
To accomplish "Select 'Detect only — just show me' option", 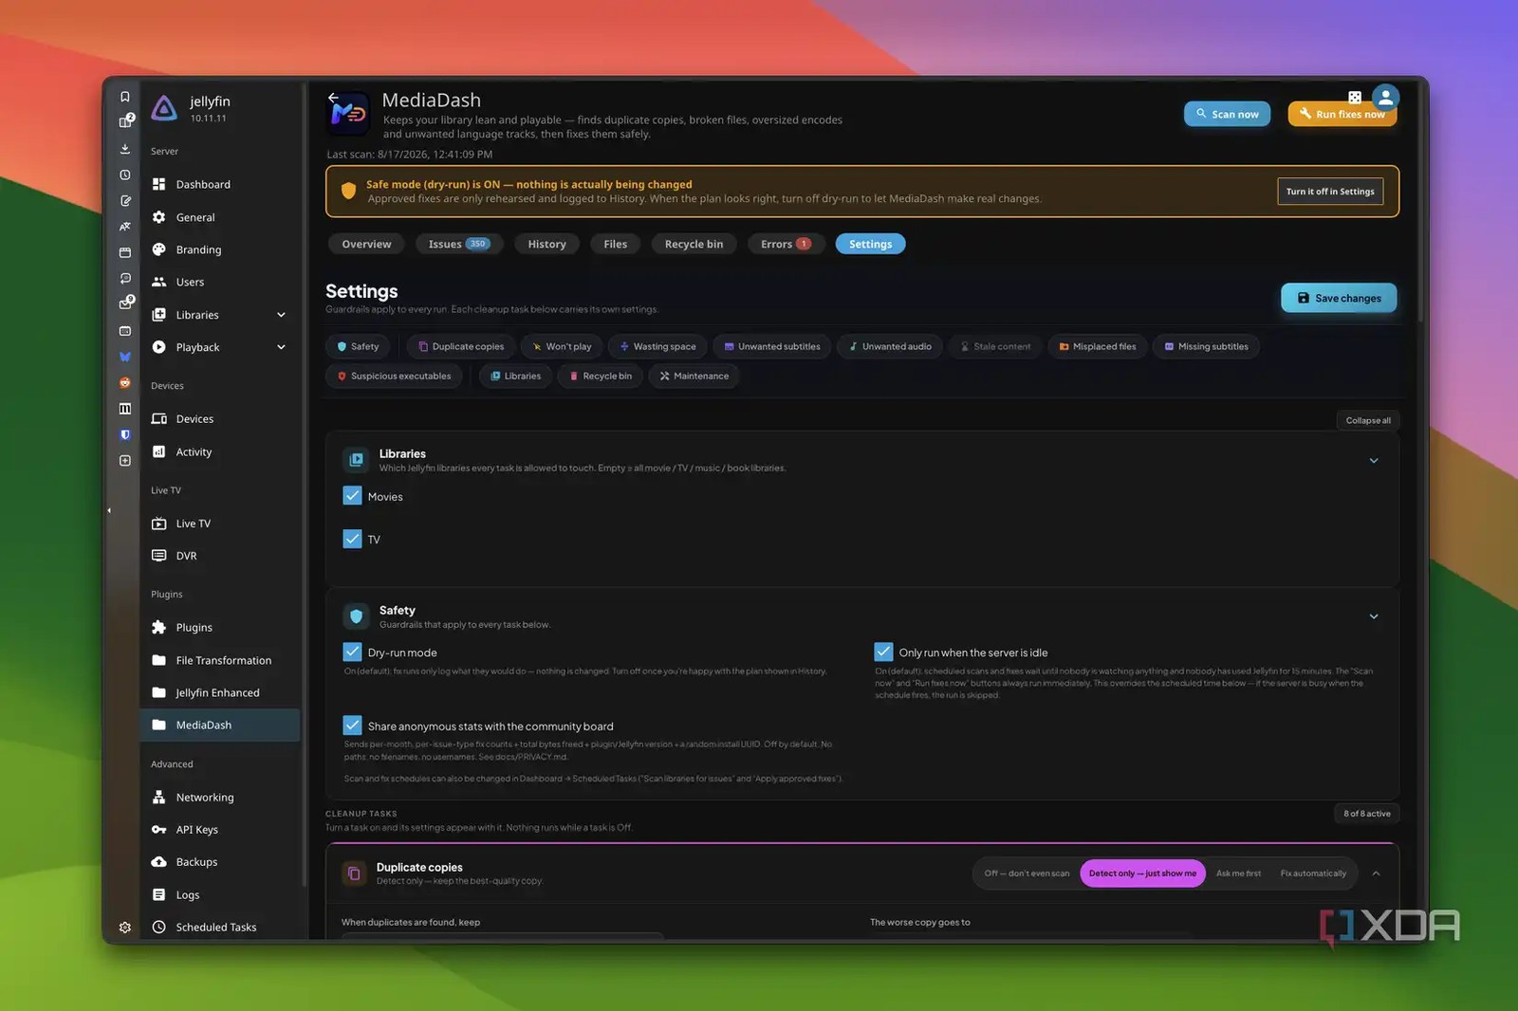I will tap(1142, 873).
